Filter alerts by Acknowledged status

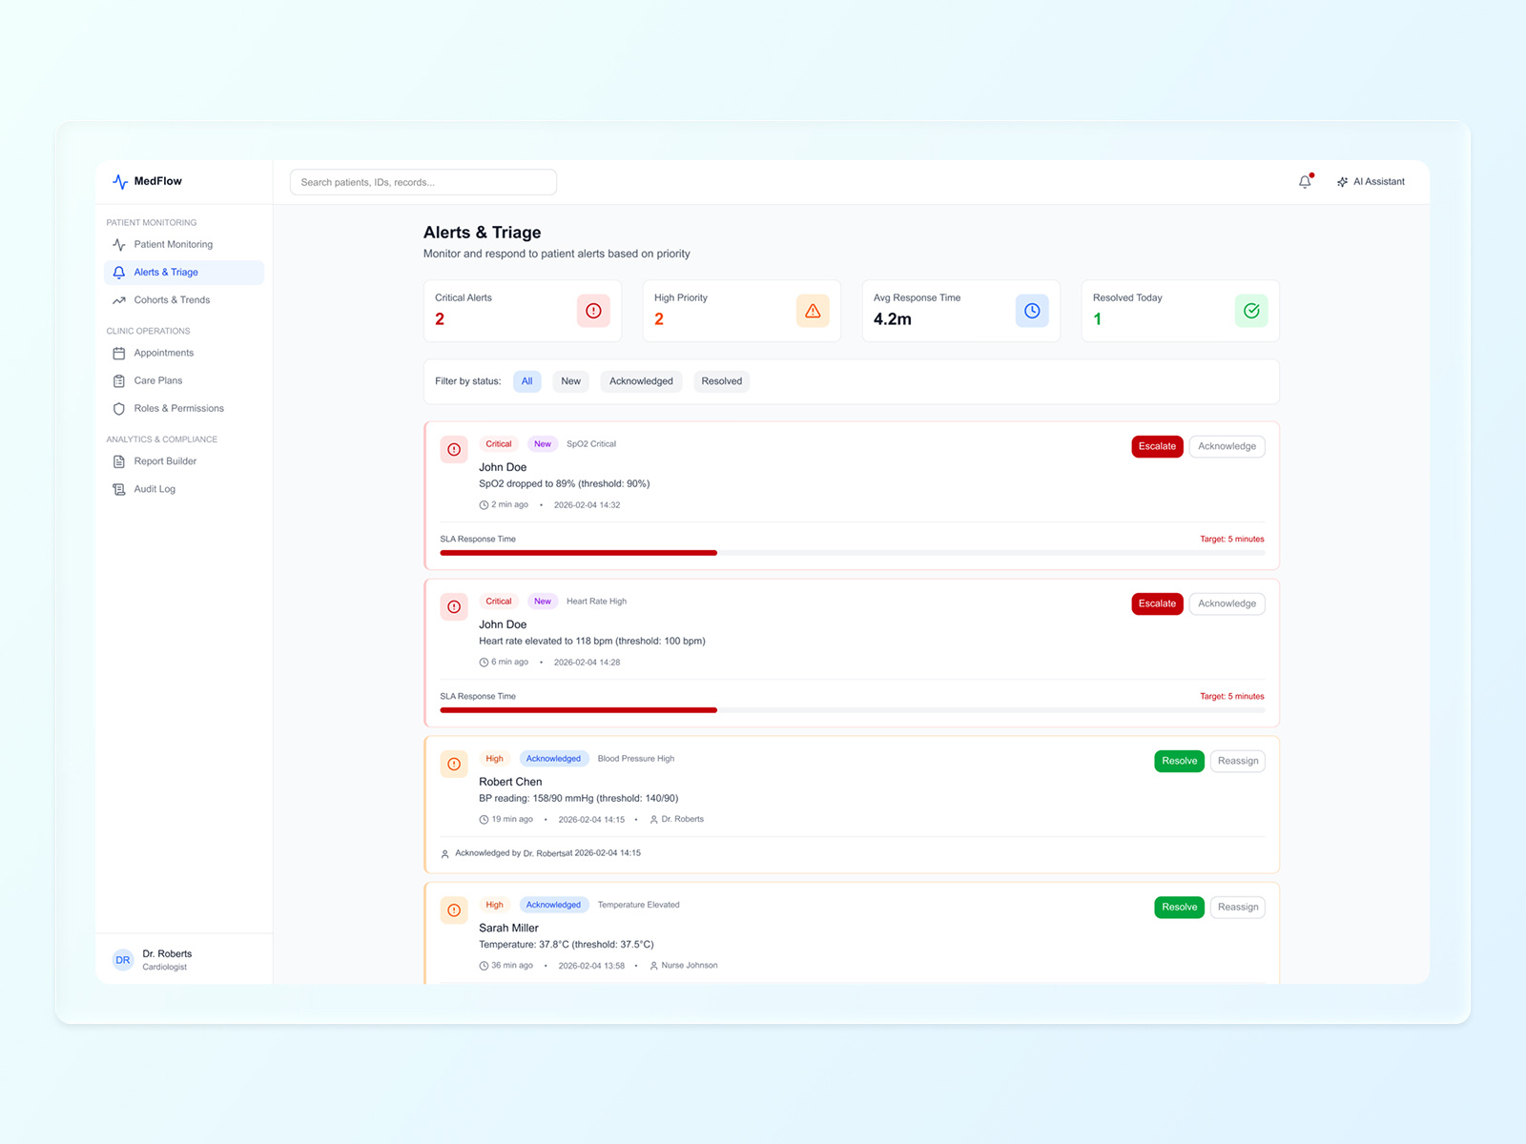(641, 381)
